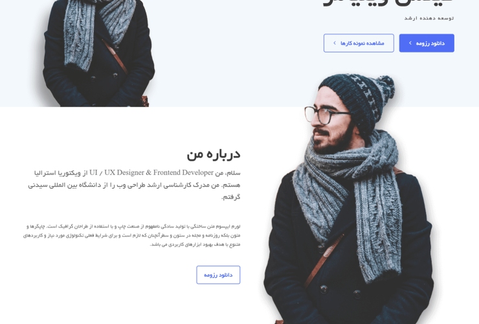The width and height of the screenshot is (479, 324).
Task: Click the outlined دانلود رزومه button under About
Action: tap(218, 275)
